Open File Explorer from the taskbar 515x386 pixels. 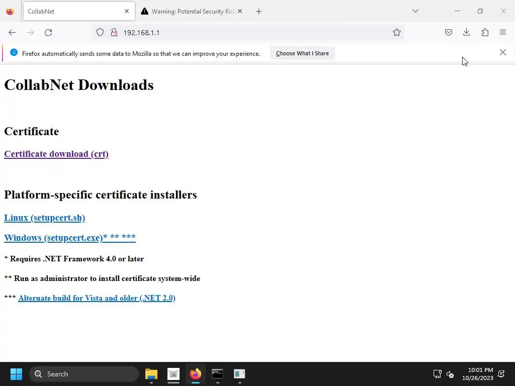[x=151, y=374]
